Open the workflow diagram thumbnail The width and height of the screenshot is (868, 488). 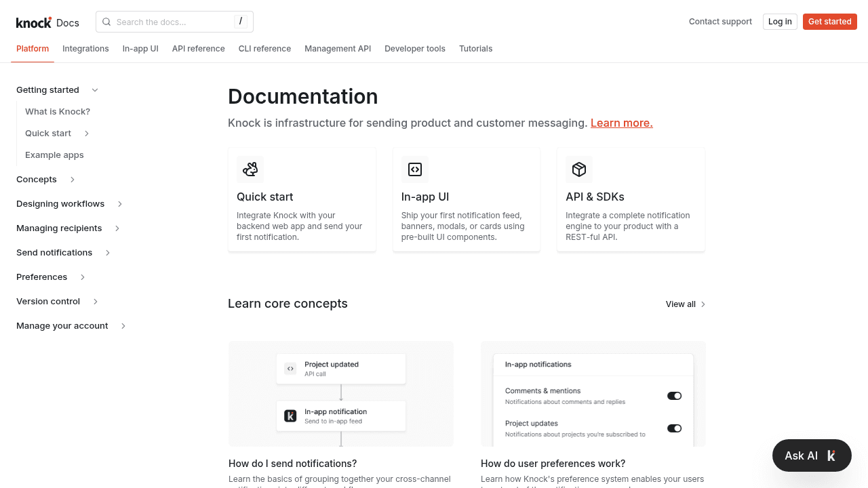(x=341, y=394)
